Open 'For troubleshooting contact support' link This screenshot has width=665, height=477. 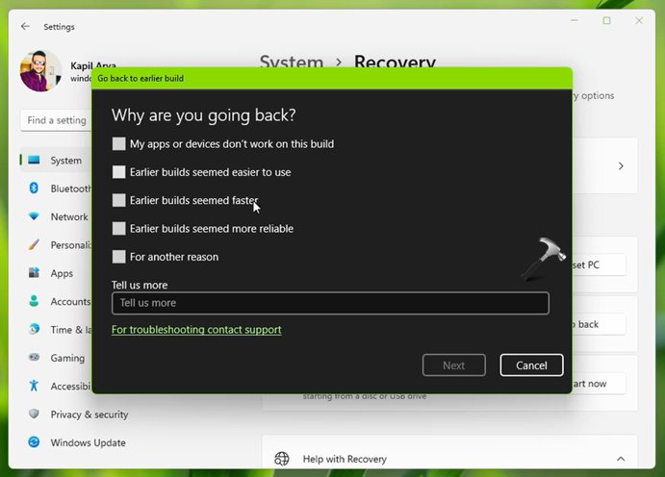[x=196, y=330]
